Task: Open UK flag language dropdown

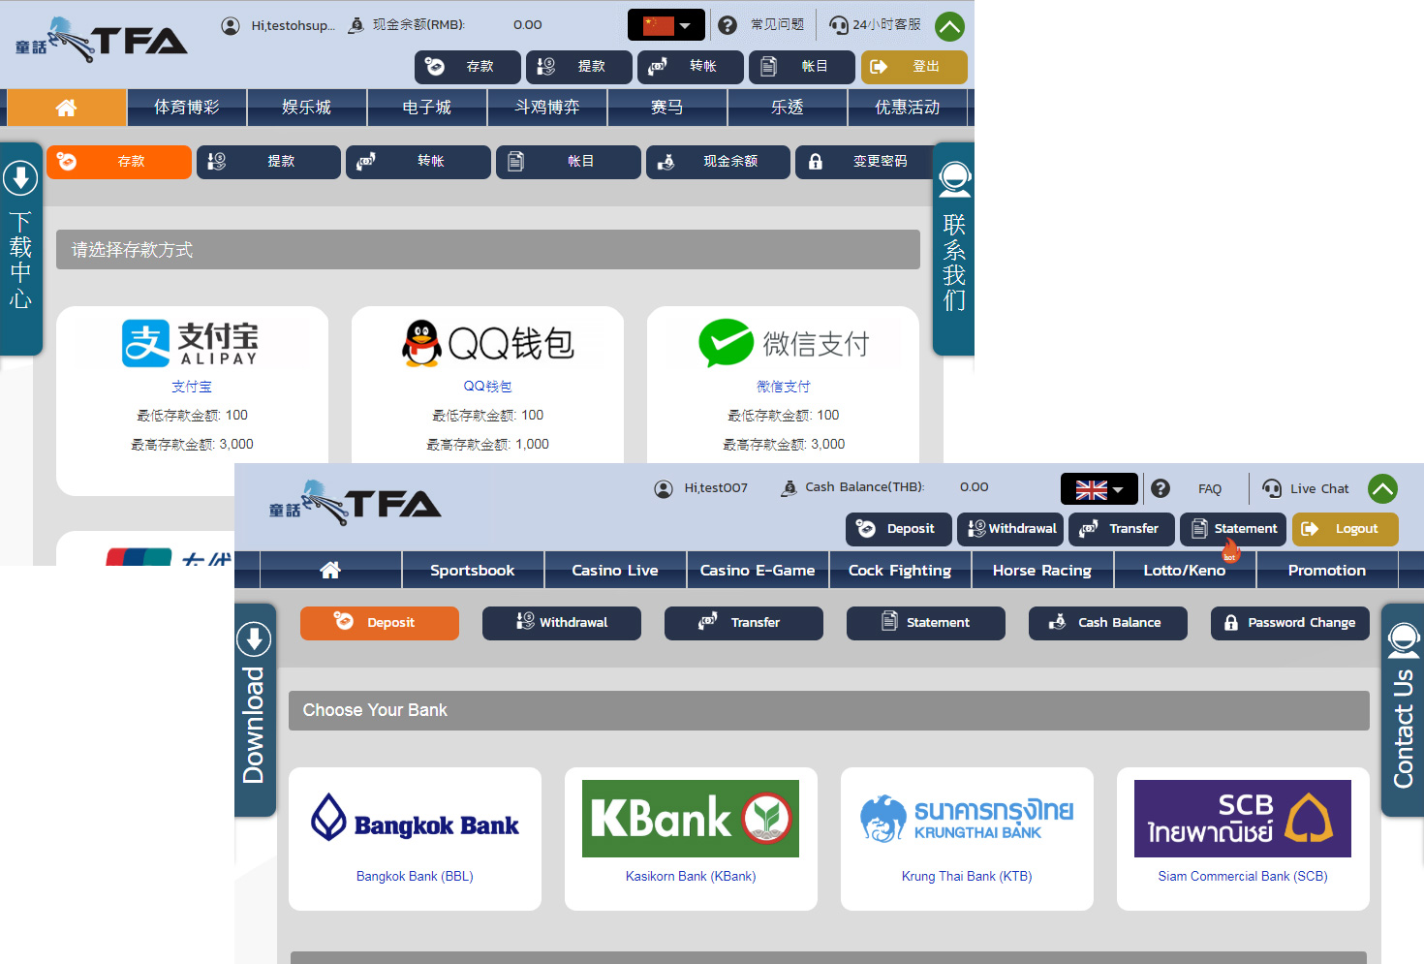Action: 1099,489
